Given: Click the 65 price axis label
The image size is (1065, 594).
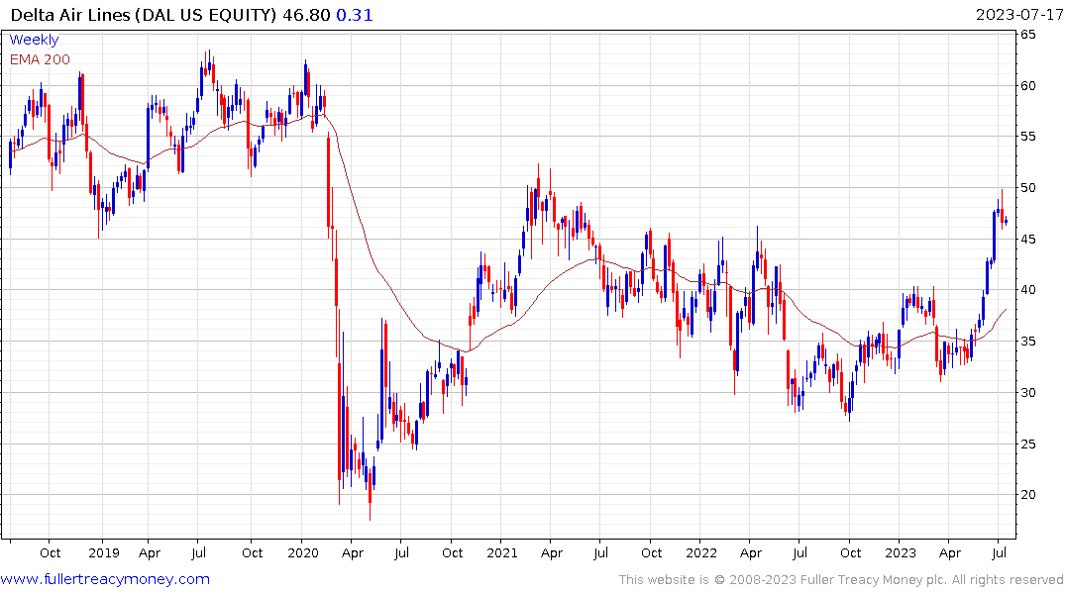Looking at the screenshot, I should (x=1027, y=35).
